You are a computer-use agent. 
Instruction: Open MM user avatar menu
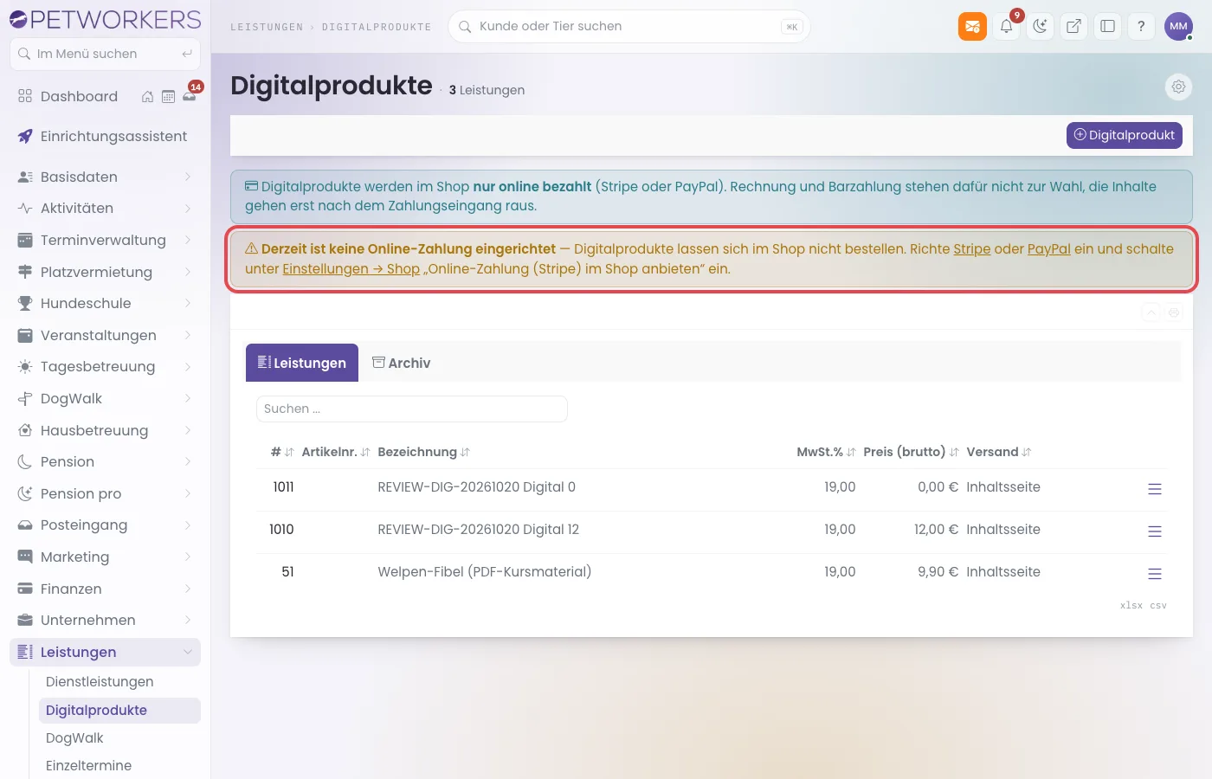point(1178,26)
